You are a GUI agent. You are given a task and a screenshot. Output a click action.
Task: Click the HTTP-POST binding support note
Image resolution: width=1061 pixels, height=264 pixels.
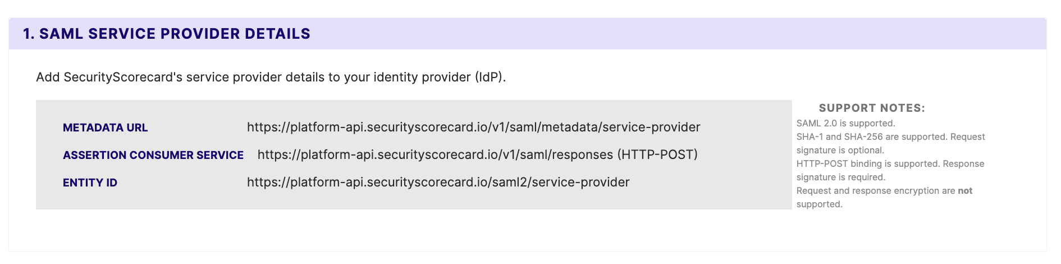click(x=890, y=170)
